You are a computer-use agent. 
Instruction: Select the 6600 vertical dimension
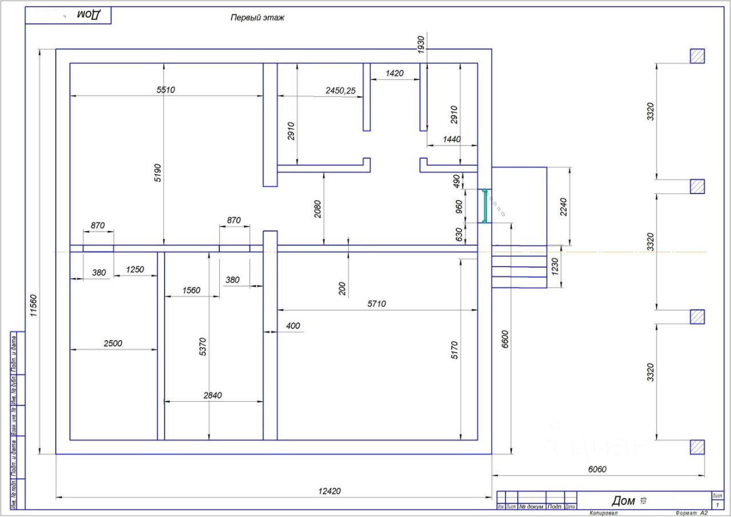[x=505, y=341]
